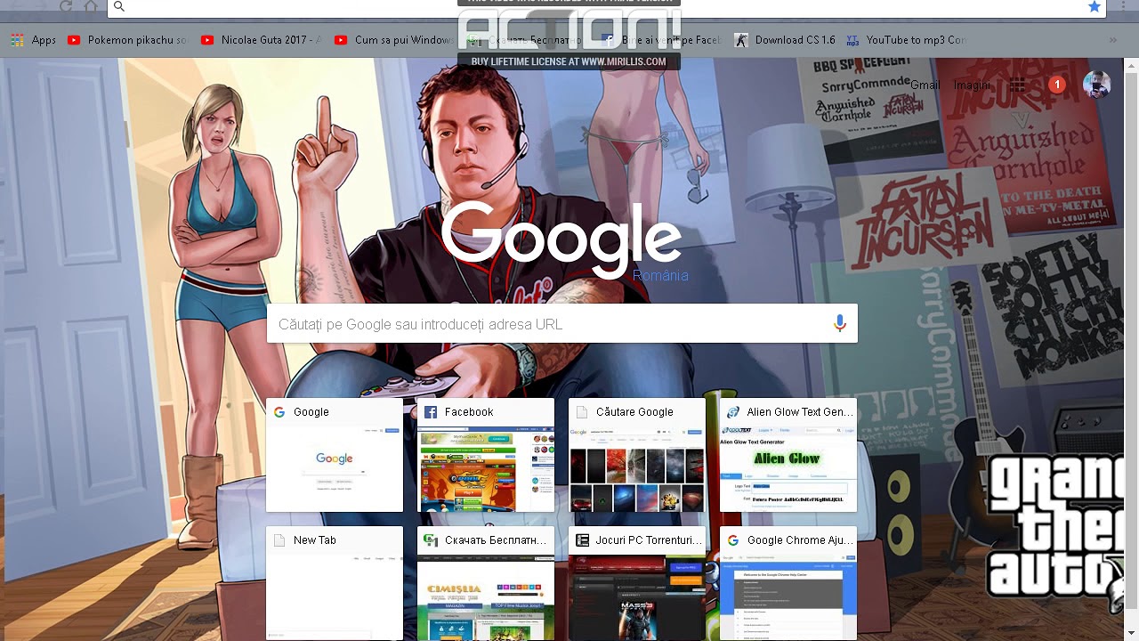Open the Google most-visited tile
Image resolution: width=1139 pixels, height=641 pixels.
click(335, 455)
